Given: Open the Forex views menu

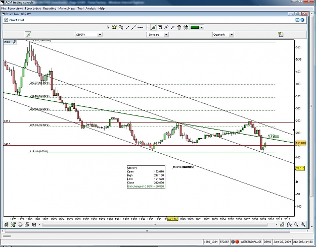Looking at the screenshot, I should pos(15,9).
